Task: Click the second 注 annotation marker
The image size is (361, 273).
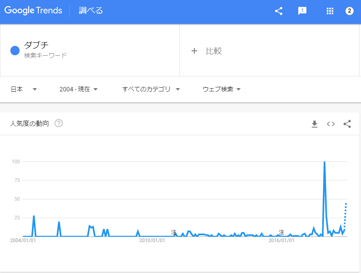Action: [x=281, y=233]
